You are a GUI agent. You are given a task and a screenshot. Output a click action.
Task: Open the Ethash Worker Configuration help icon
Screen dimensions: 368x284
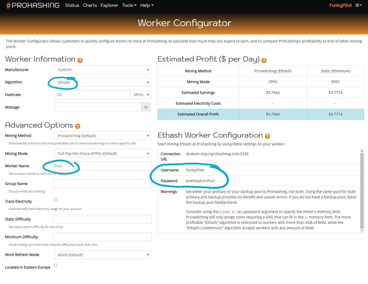[x=267, y=136]
